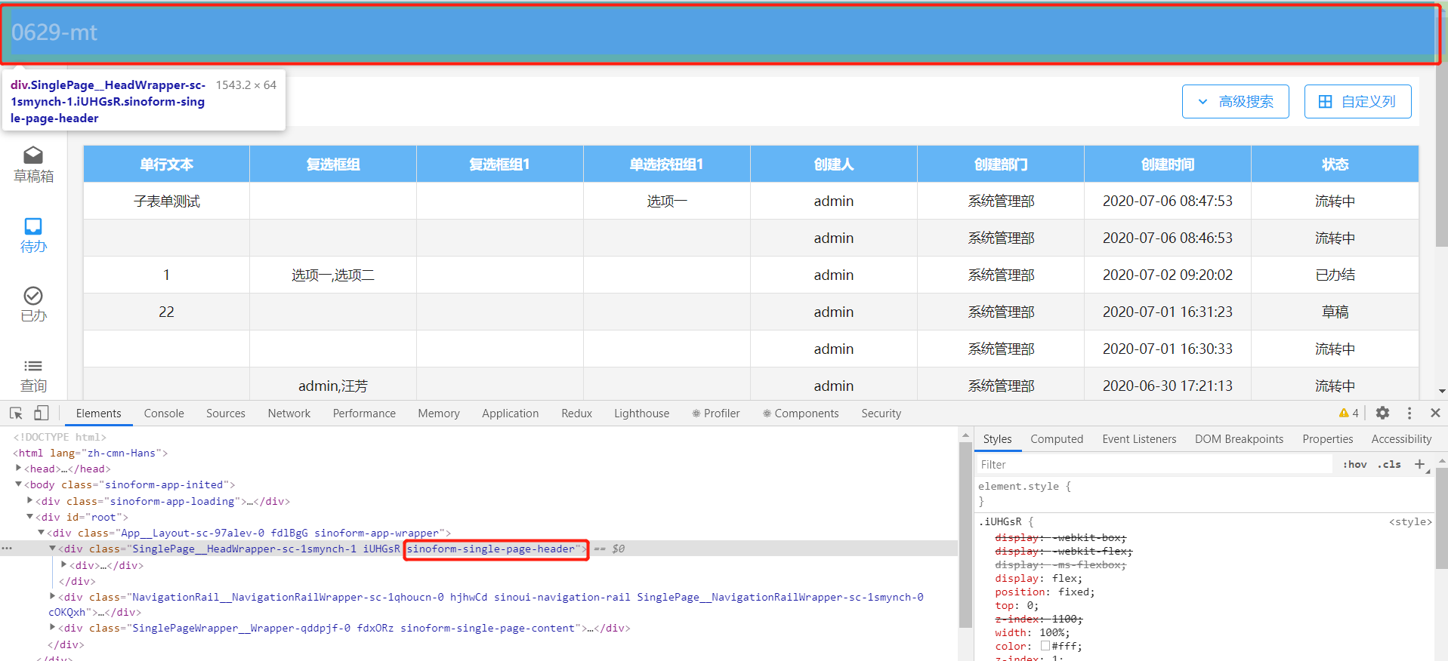Click the admin,汪芳 table cell
Image resolution: width=1448 pixels, height=661 pixels.
point(333,386)
